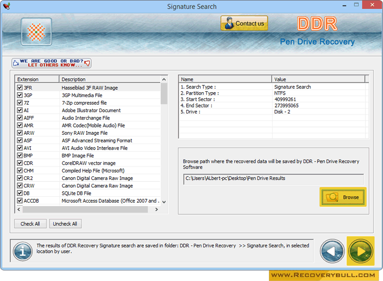This screenshot has height=281, width=383.
Task: Go back with the blue left arrow button
Action: coord(332,251)
